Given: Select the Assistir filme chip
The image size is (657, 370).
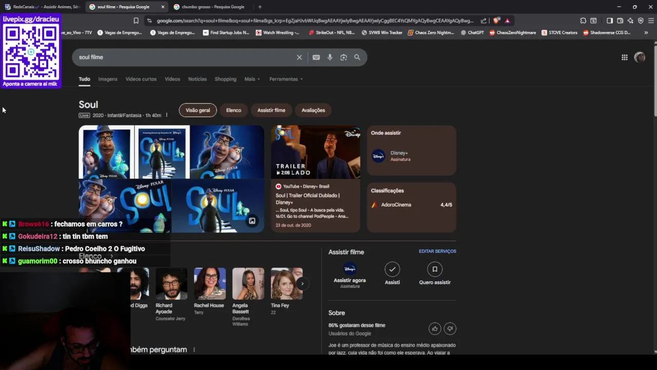Looking at the screenshot, I should click(271, 110).
